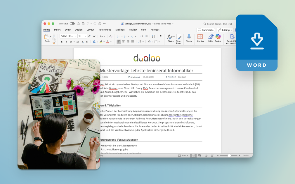Image resolution: width=295 pixels, height=184 pixels.
Task: Apply red font color
Action: click(107, 42)
